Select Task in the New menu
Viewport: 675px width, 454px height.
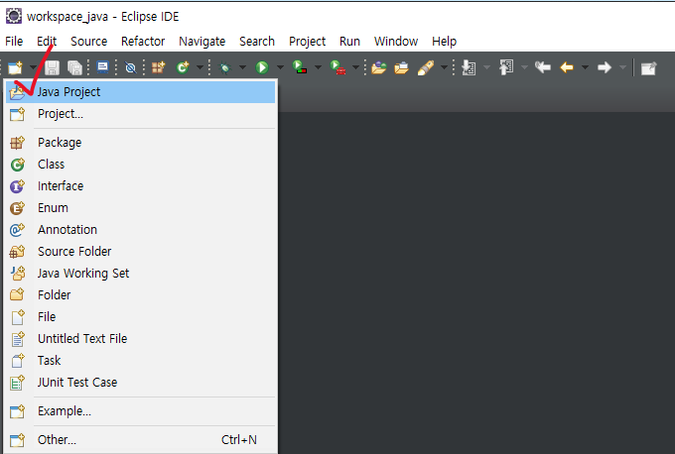(140, 360)
